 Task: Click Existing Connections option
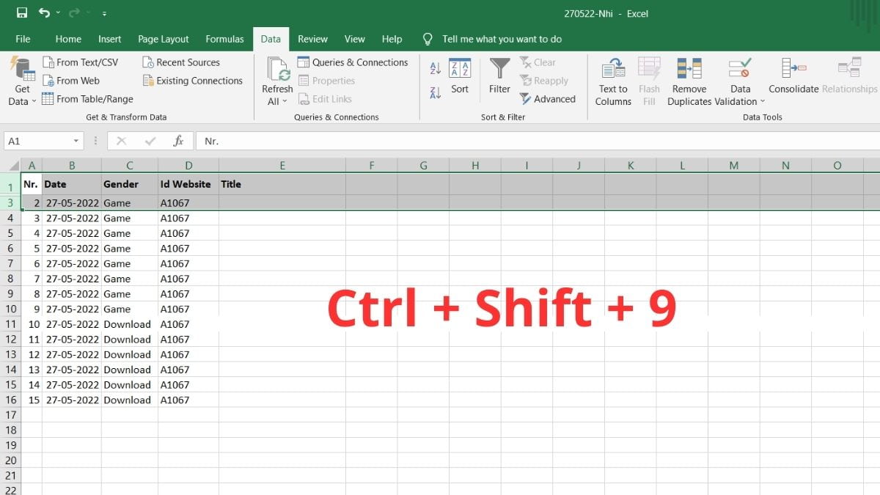[193, 81]
